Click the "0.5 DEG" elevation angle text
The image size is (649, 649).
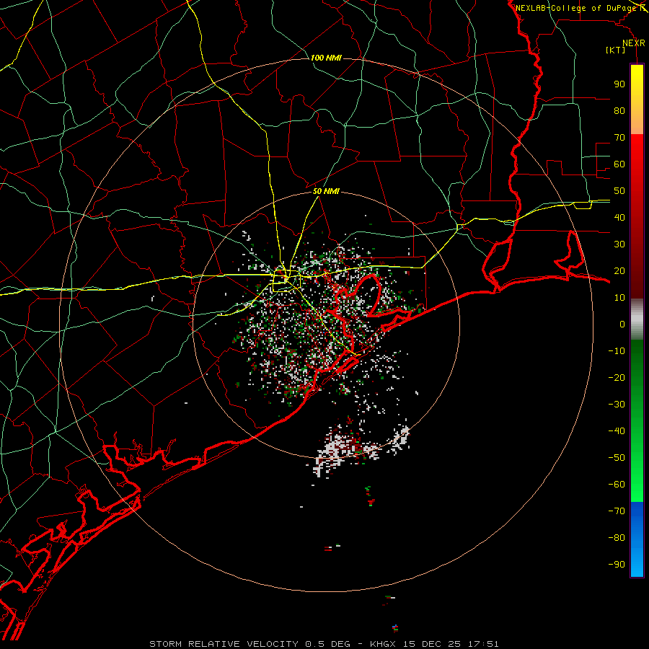point(328,644)
